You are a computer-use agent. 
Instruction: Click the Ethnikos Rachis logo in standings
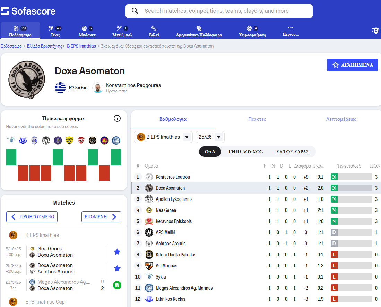pyautogui.click(x=149, y=299)
